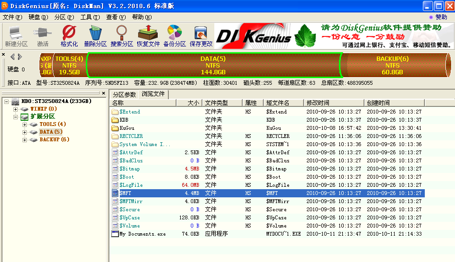
Task: Select the DATA(5) partition bar
Action: [x=213, y=65]
